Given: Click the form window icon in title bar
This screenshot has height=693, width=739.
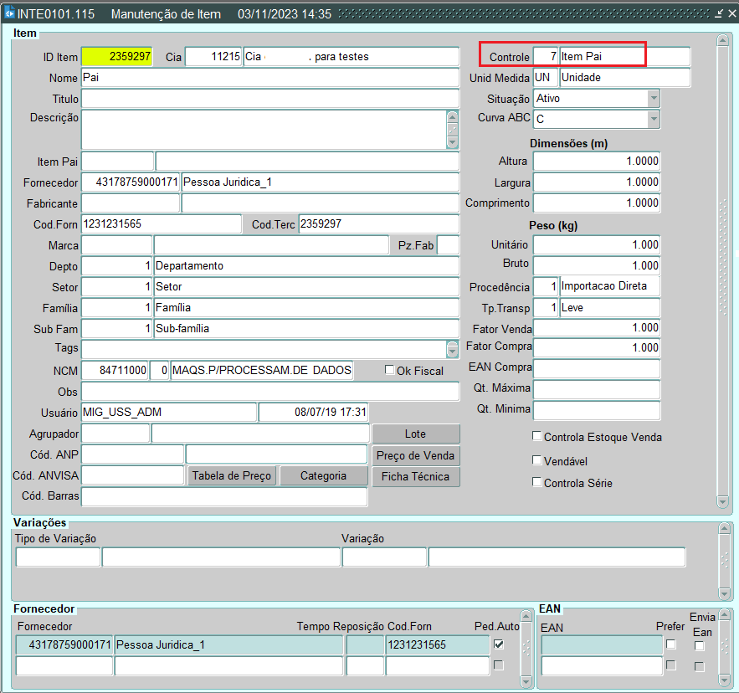Looking at the screenshot, I should pyautogui.click(x=10, y=14).
